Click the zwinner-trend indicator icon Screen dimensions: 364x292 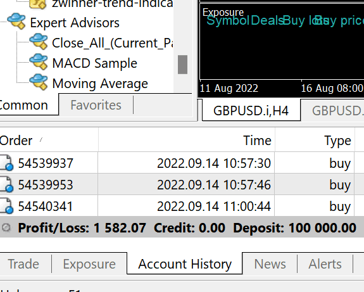(x=38, y=4)
